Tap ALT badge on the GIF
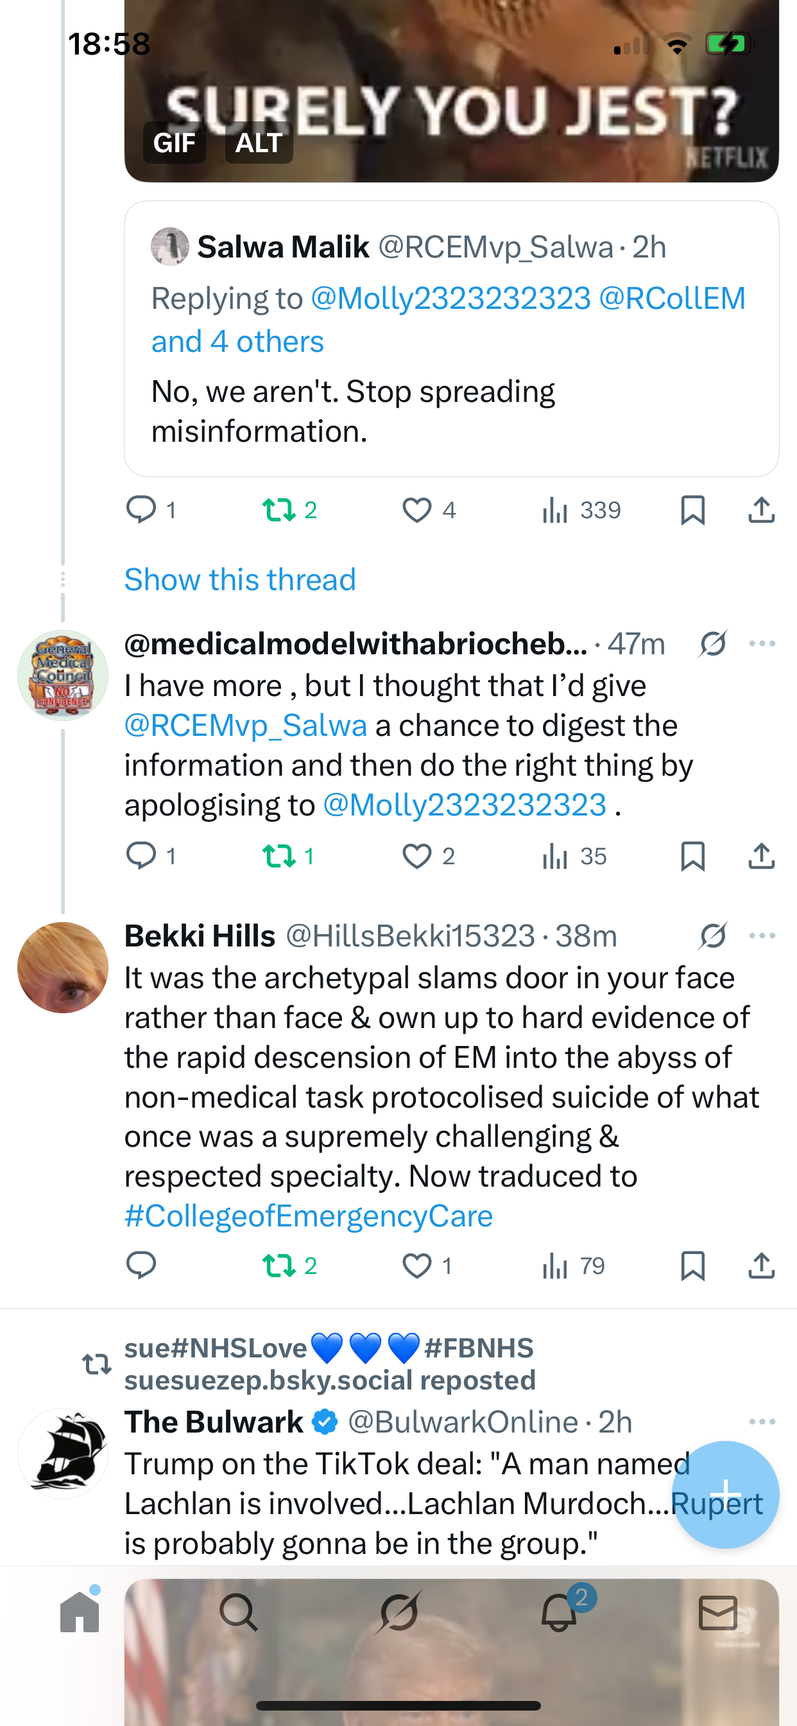This screenshot has height=1726, width=797. click(x=259, y=143)
